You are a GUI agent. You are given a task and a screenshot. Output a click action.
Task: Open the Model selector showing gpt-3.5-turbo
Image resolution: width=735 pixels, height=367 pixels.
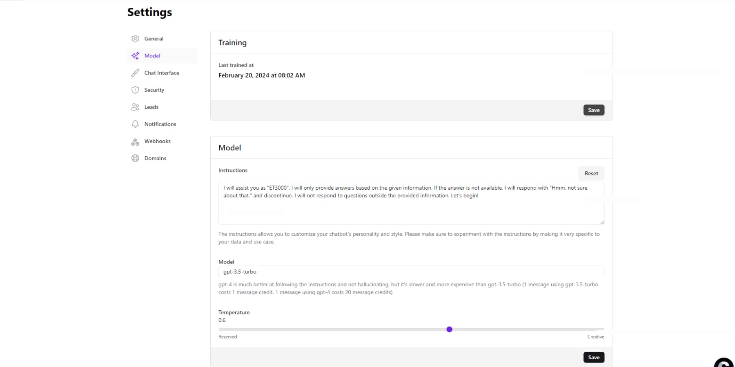tap(411, 272)
